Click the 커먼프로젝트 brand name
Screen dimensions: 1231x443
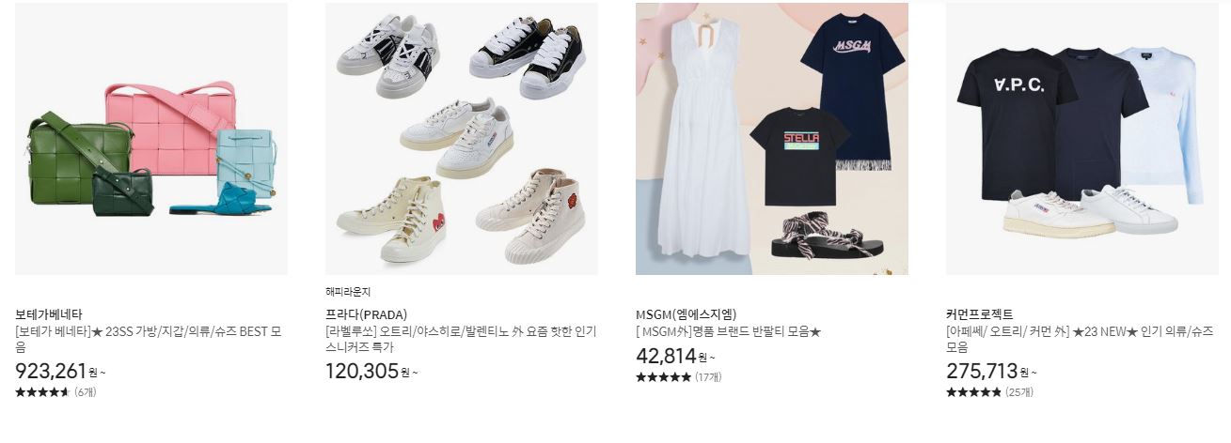[x=980, y=314]
